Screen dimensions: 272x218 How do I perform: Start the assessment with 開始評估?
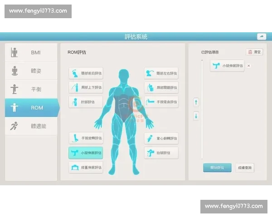[x=217, y=168]
